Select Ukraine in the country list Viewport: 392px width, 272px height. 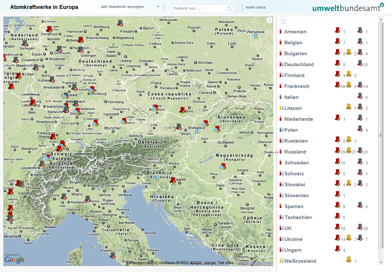pos(293,239)
